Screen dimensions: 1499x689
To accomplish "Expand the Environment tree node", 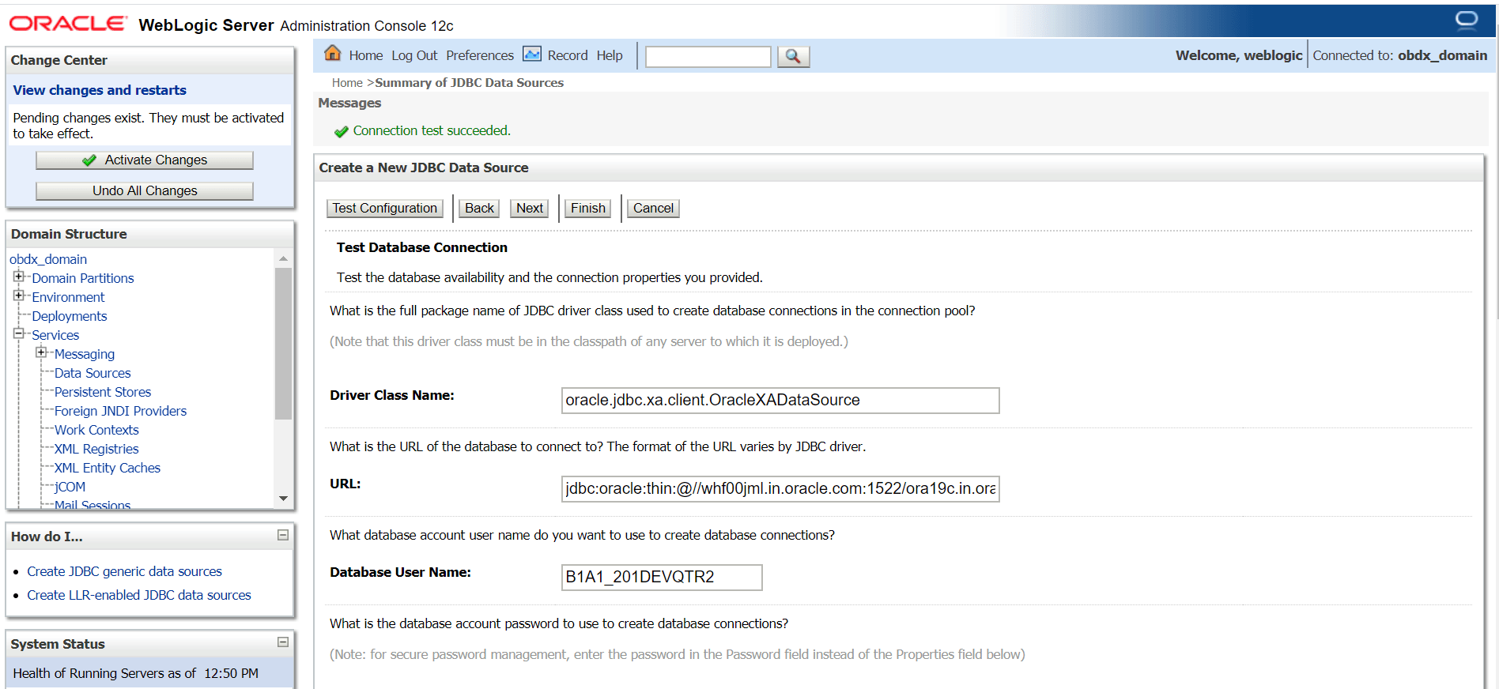I will click(x=18, y=296).
